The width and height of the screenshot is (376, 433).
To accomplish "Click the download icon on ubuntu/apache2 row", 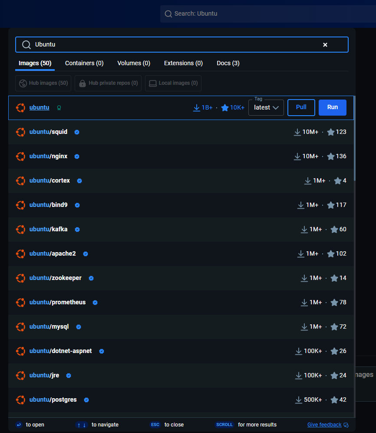I will pyautogui.click(x=301, y=253).
